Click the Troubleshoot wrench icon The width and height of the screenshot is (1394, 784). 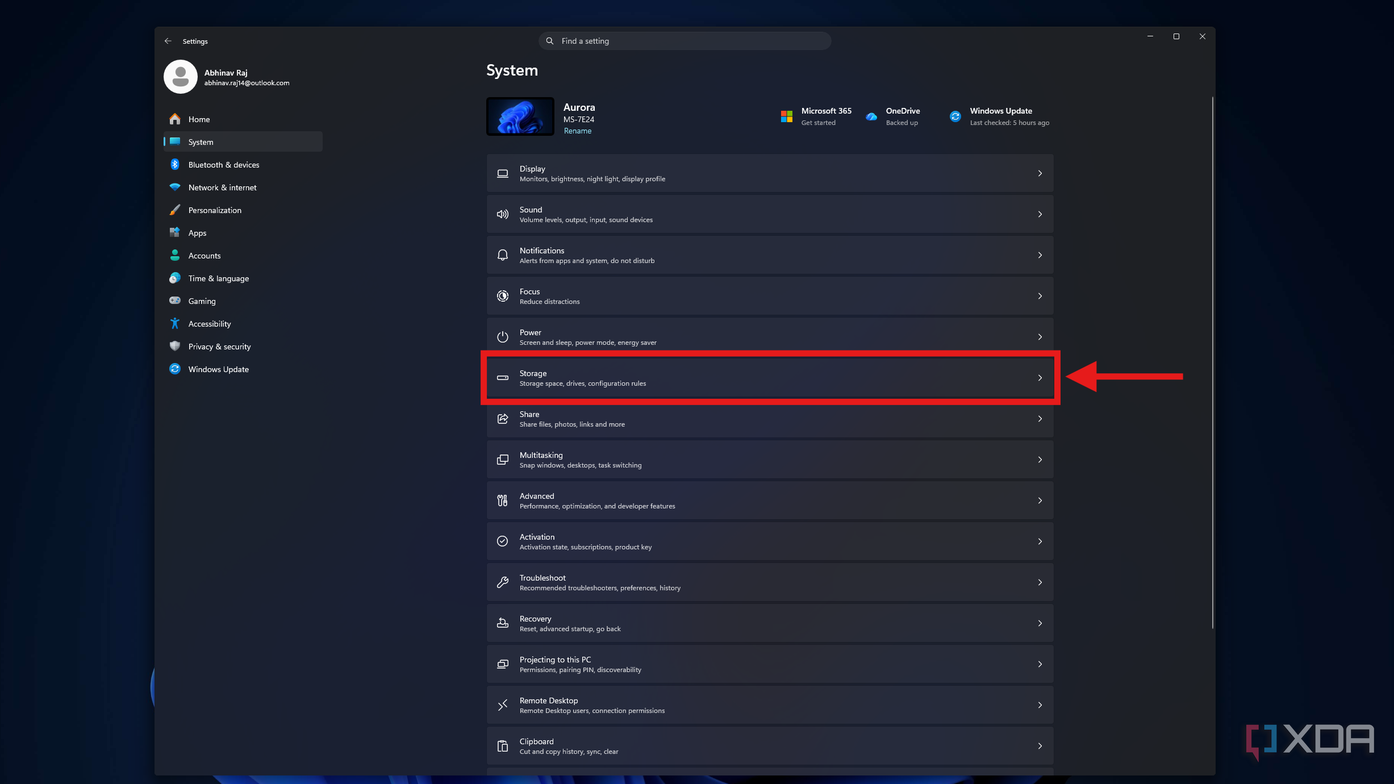(x=503, y=582)
